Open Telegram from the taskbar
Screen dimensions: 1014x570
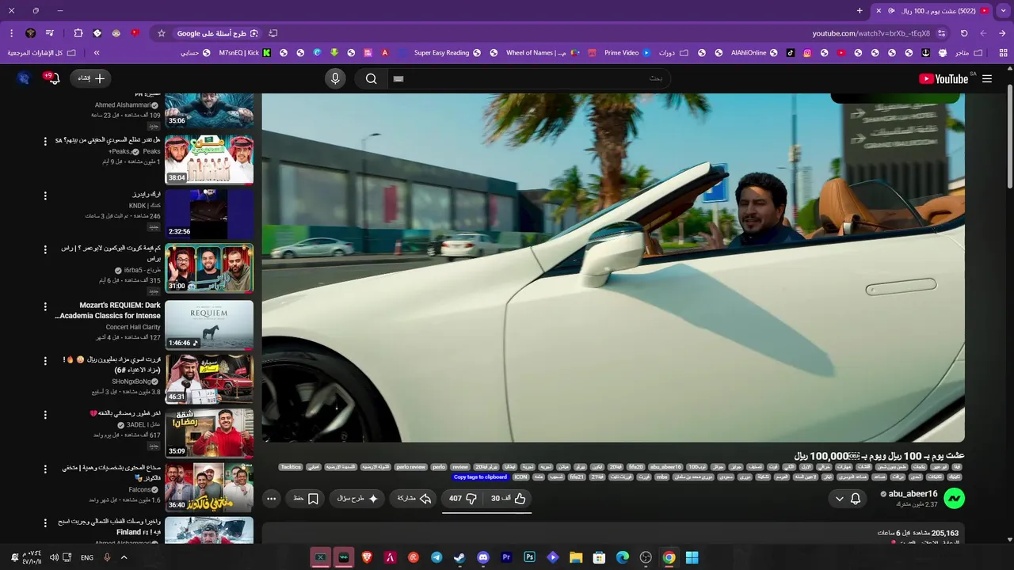point(436,557)
